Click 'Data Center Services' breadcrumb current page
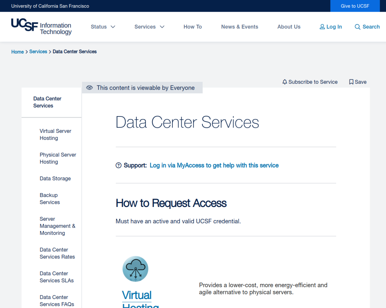 tap(75, 52)
